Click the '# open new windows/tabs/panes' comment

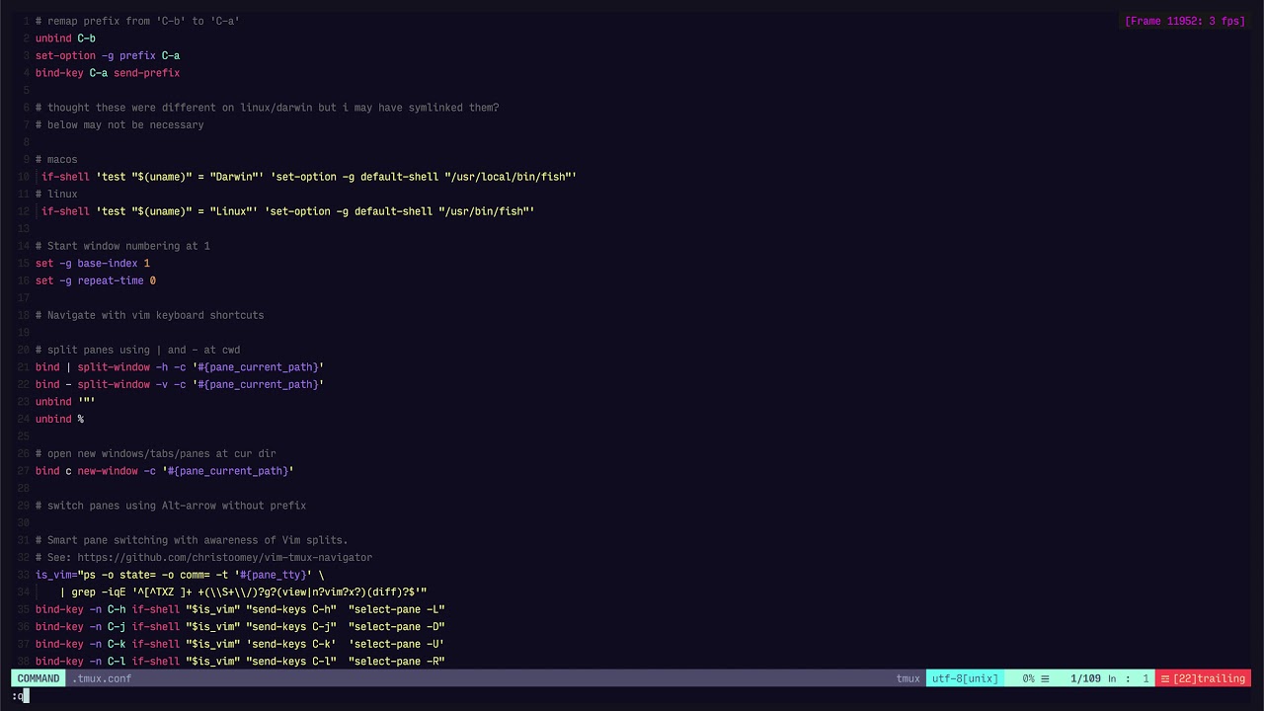point(156,453)
